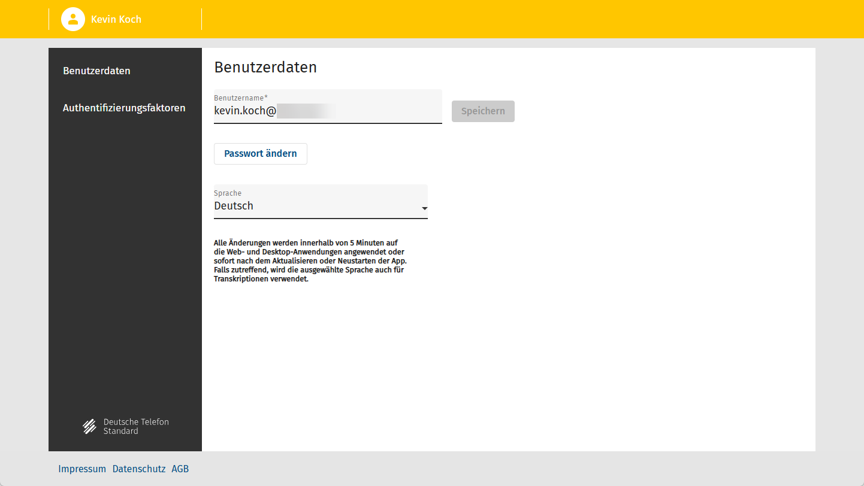The image size is (864, 486).
Task: Click the info text about Änderungen
Action: pyautogui.click(x=310, y=261)
